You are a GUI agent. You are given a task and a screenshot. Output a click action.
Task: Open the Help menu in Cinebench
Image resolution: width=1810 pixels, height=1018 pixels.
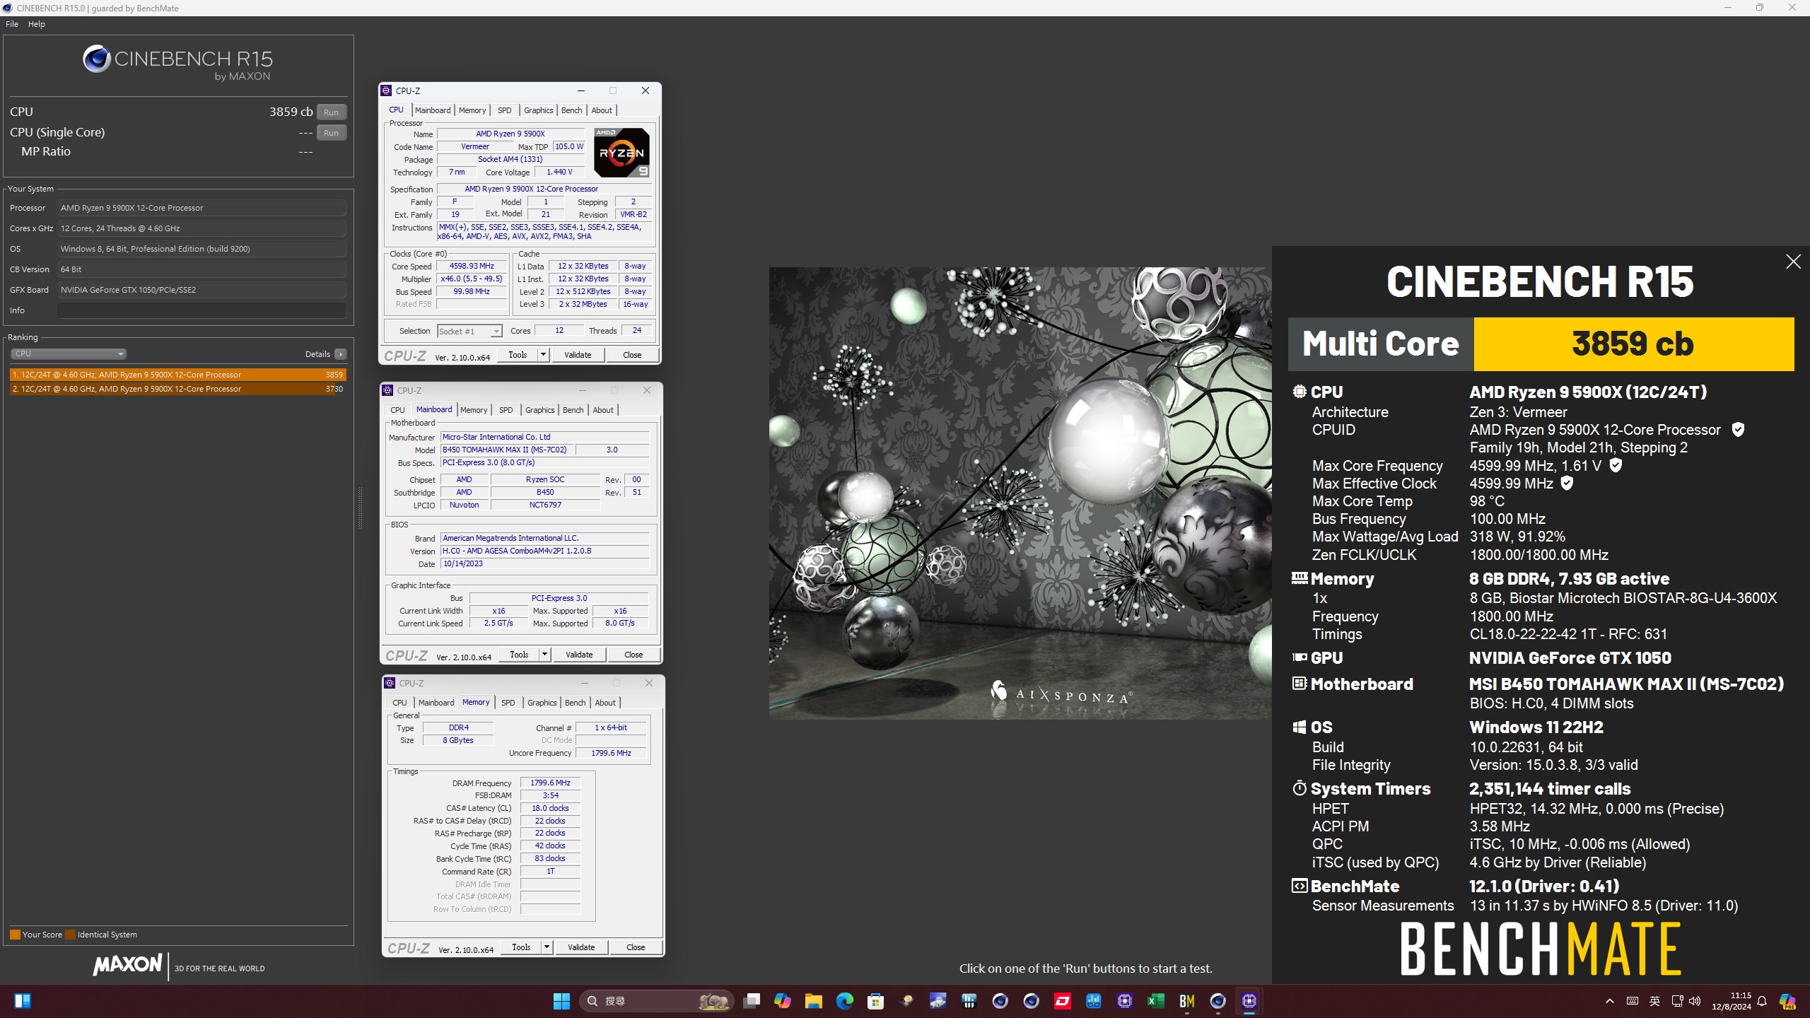click(x=37, y=24)
